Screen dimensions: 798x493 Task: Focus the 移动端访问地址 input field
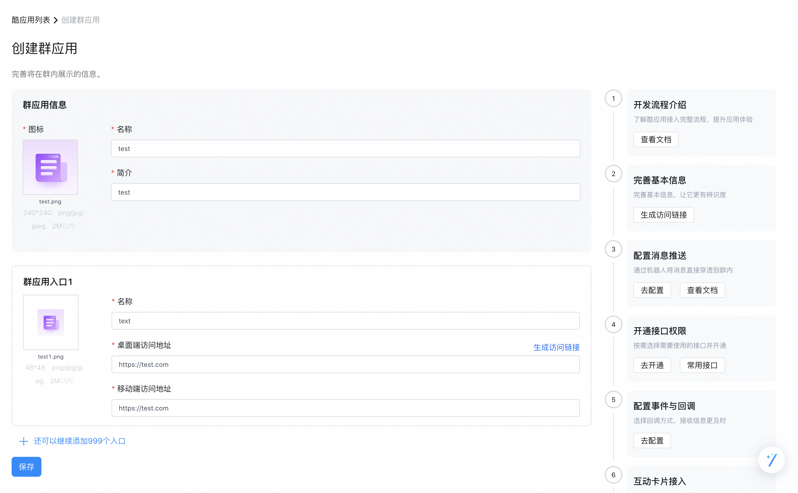(x=345, y=408)
